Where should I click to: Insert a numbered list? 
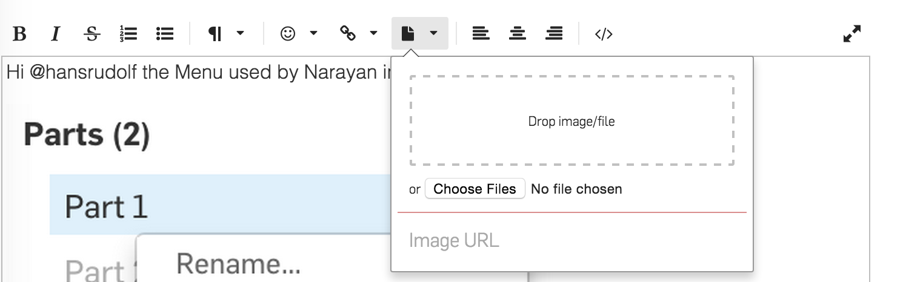[128, 34]
